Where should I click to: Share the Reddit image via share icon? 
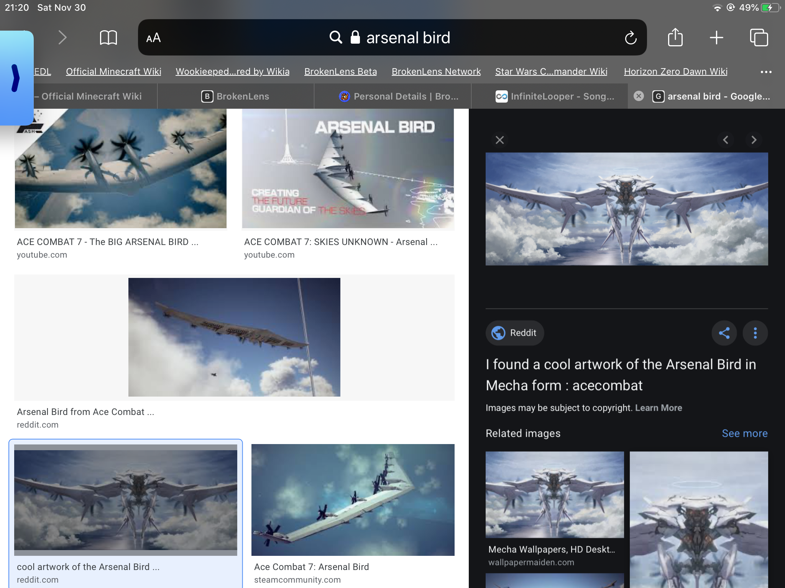pyautogui.click(x=724, y=333)
